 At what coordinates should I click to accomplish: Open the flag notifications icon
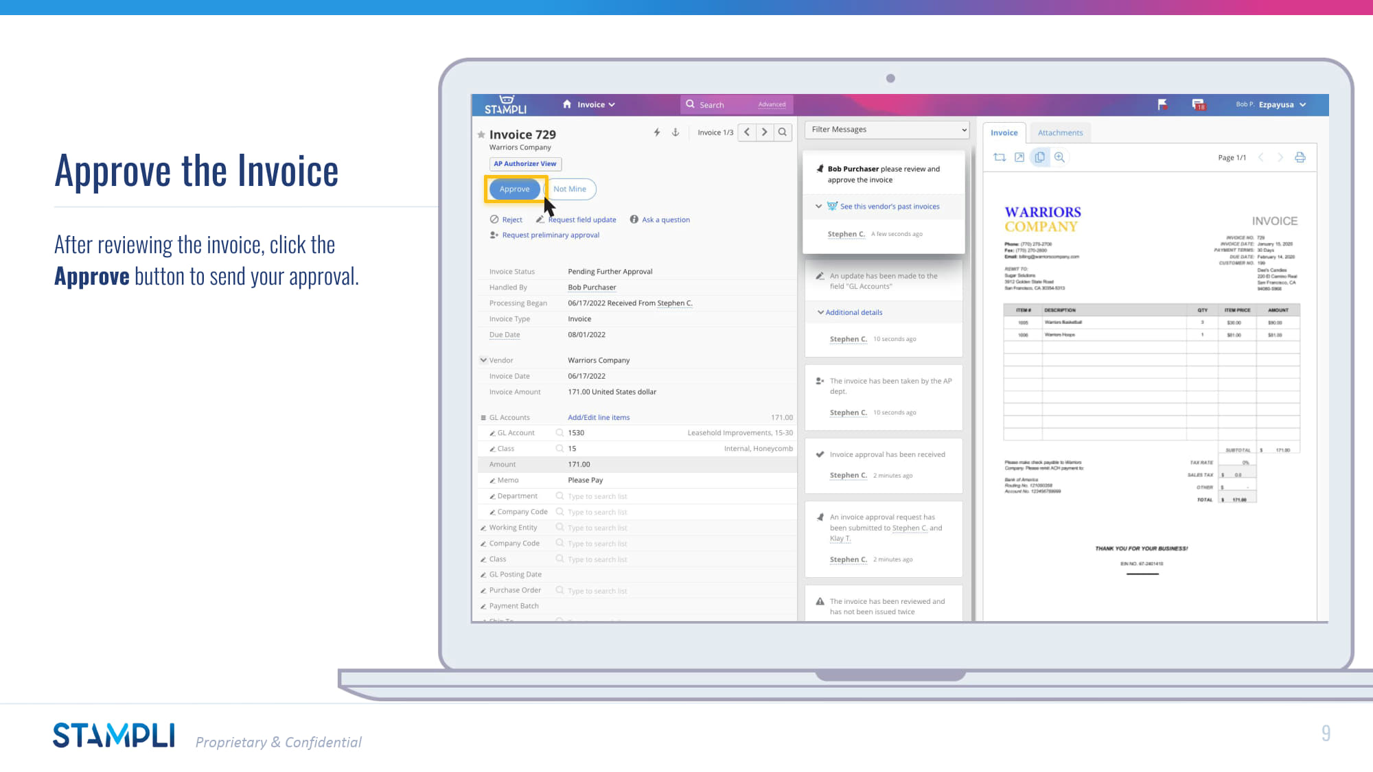pos(1162,104)
